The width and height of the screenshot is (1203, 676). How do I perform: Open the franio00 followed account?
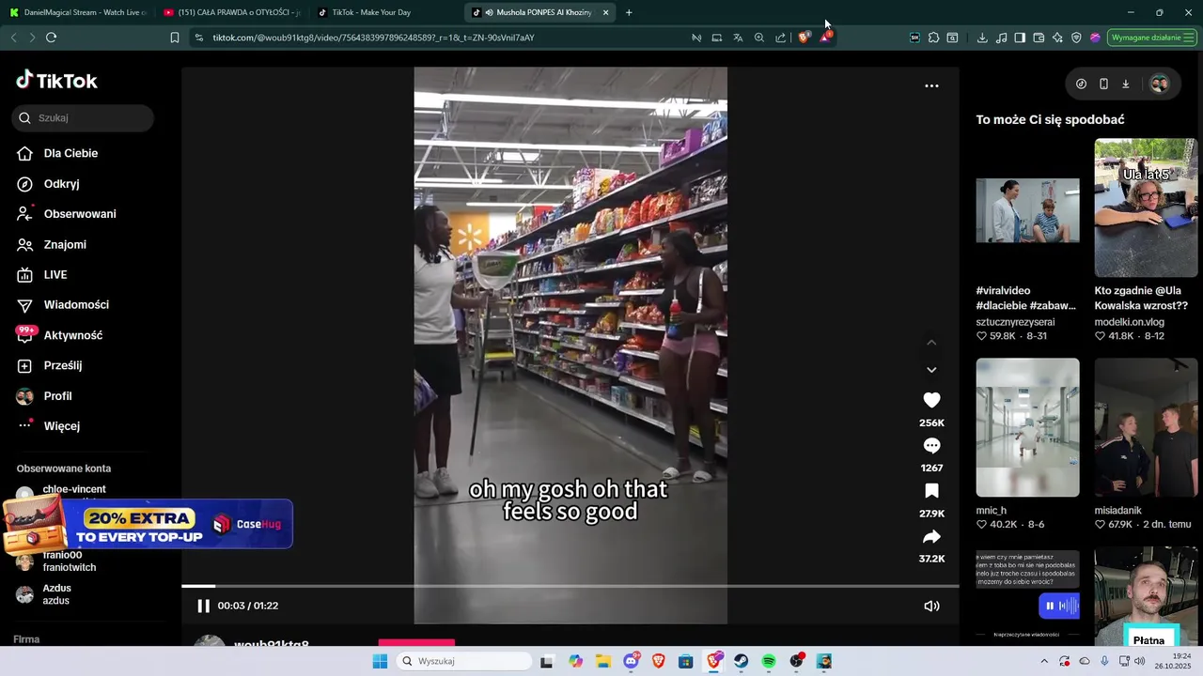pyautogui.click(x=55, y=561)
